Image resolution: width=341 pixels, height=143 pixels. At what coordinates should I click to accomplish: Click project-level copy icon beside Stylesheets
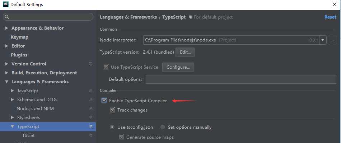pyautogui.click(x=91, y=117)
